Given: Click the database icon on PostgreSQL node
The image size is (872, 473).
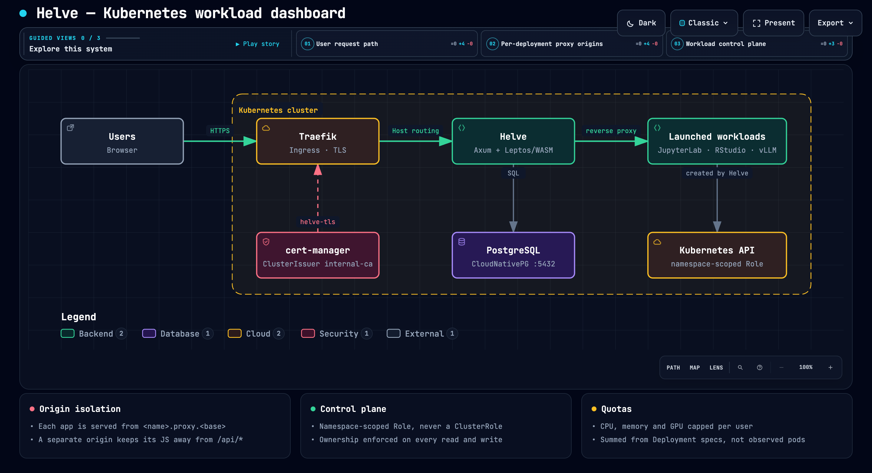Looking at the screenshot, I should 462,242.
